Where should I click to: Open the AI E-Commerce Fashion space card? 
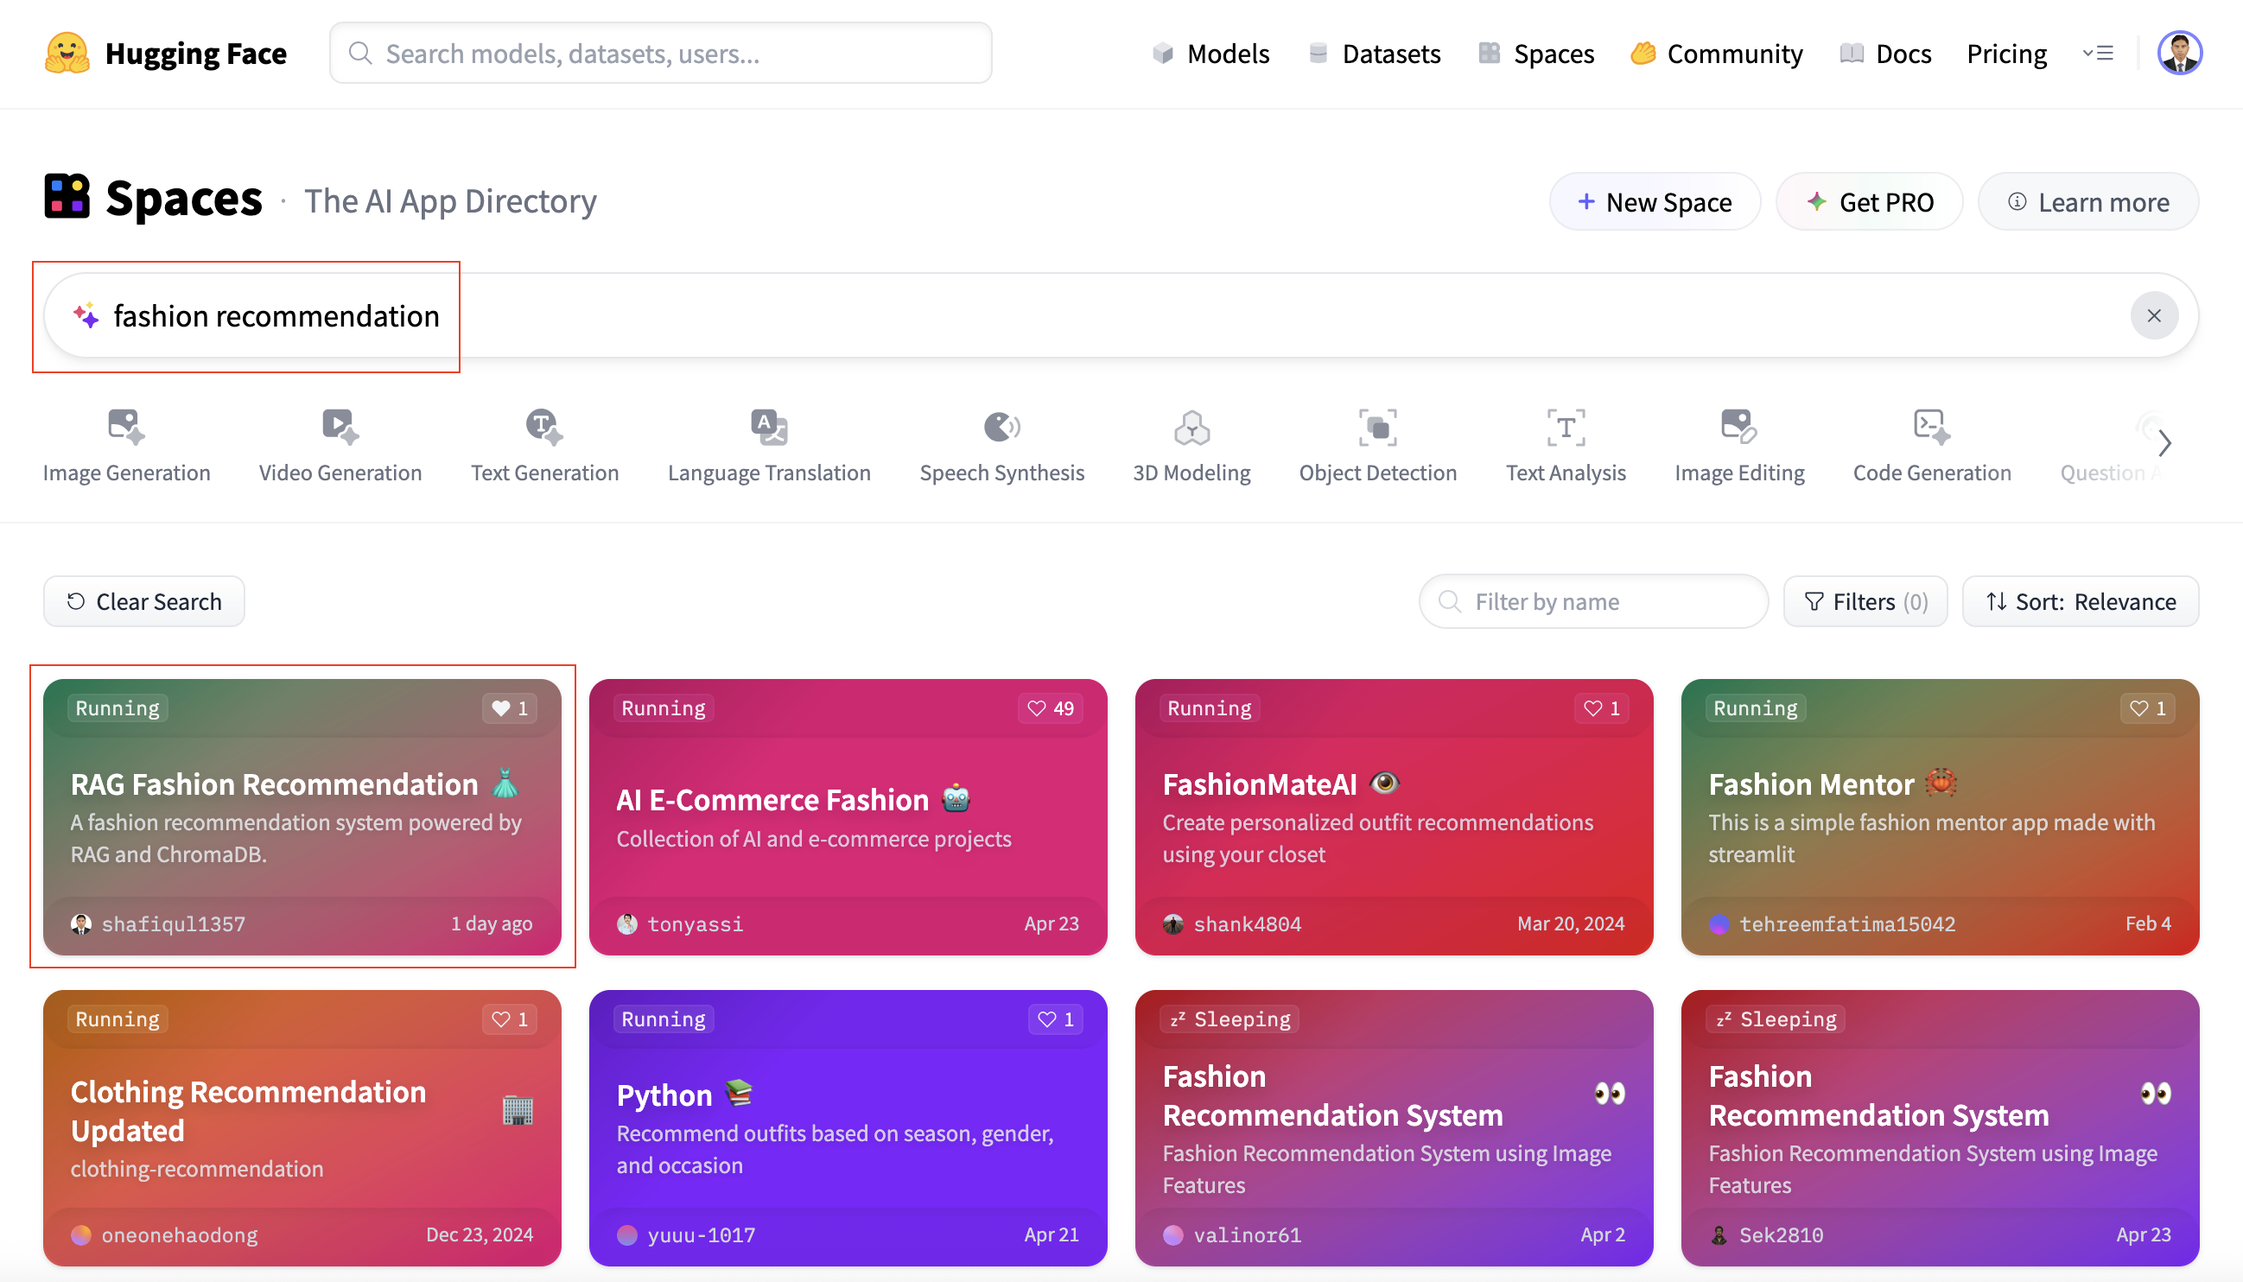point(848,816)
